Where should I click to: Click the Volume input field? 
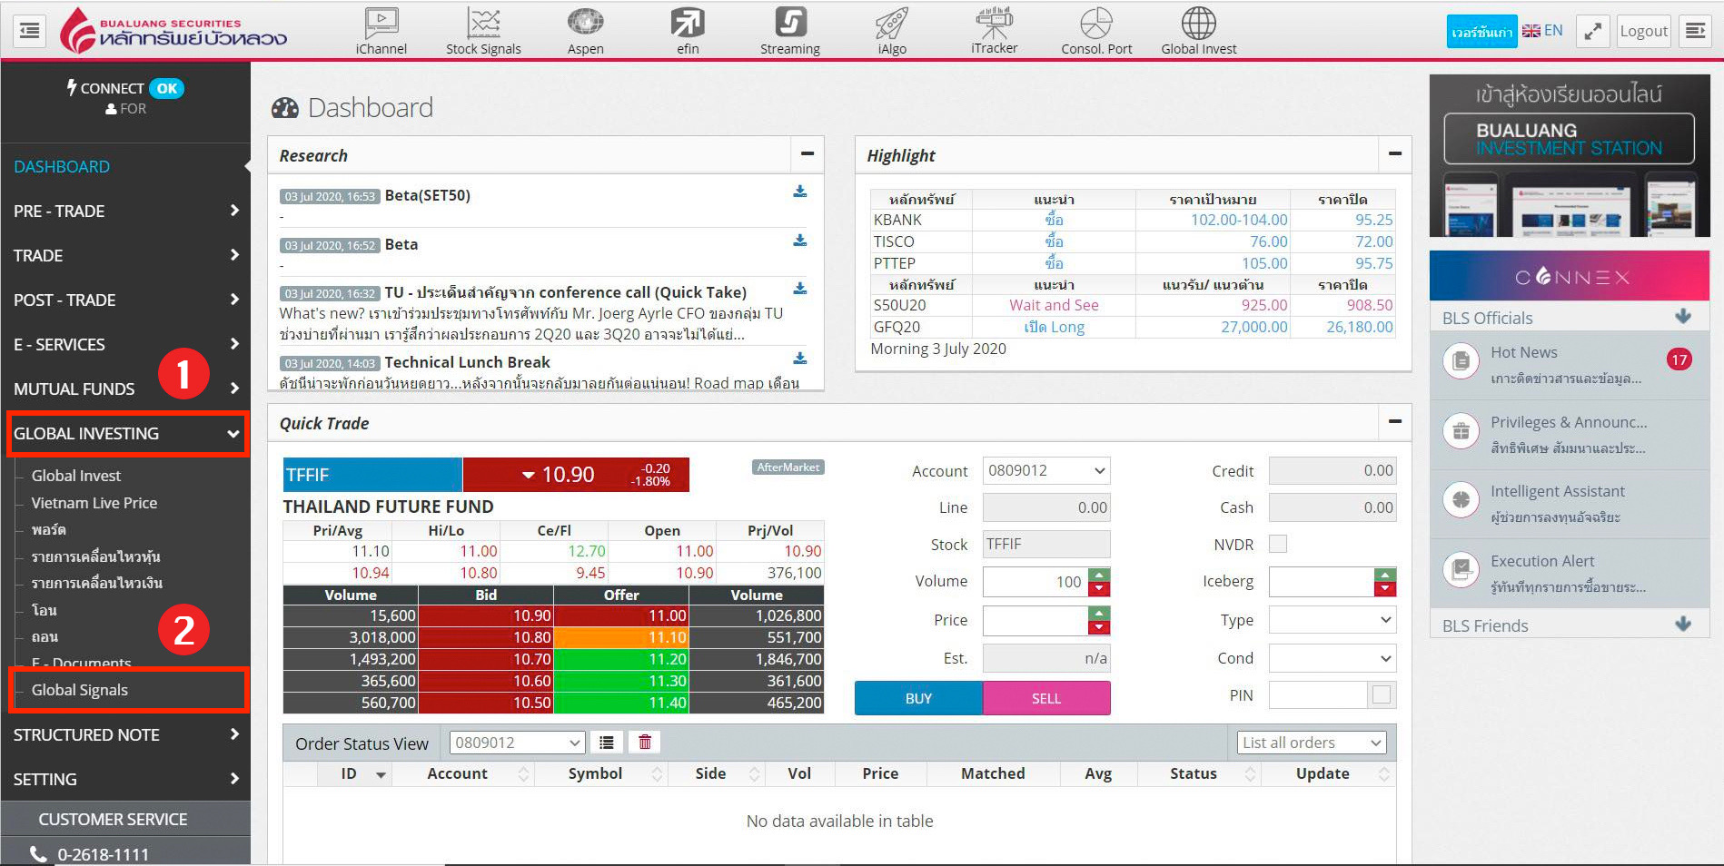click(1035, 582)
